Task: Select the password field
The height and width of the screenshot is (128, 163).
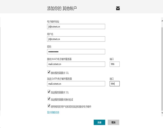Action: pos(76,52)
